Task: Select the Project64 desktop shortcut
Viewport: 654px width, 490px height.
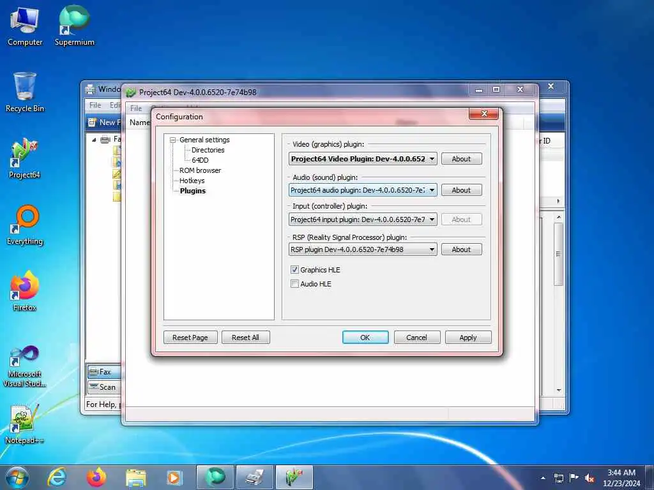Action: coord(25,158)
